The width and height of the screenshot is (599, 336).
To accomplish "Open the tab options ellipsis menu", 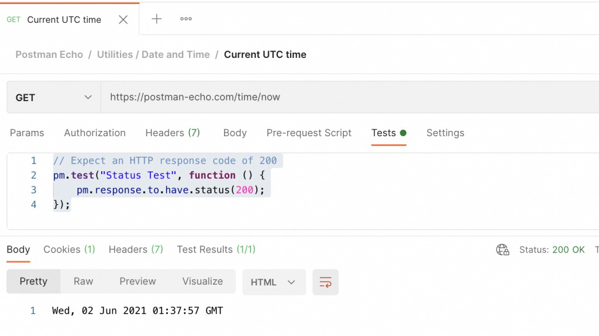I will click(186, 19).
